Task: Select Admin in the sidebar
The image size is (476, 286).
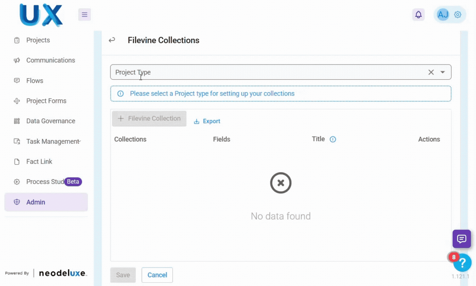Action: point(46,202)
